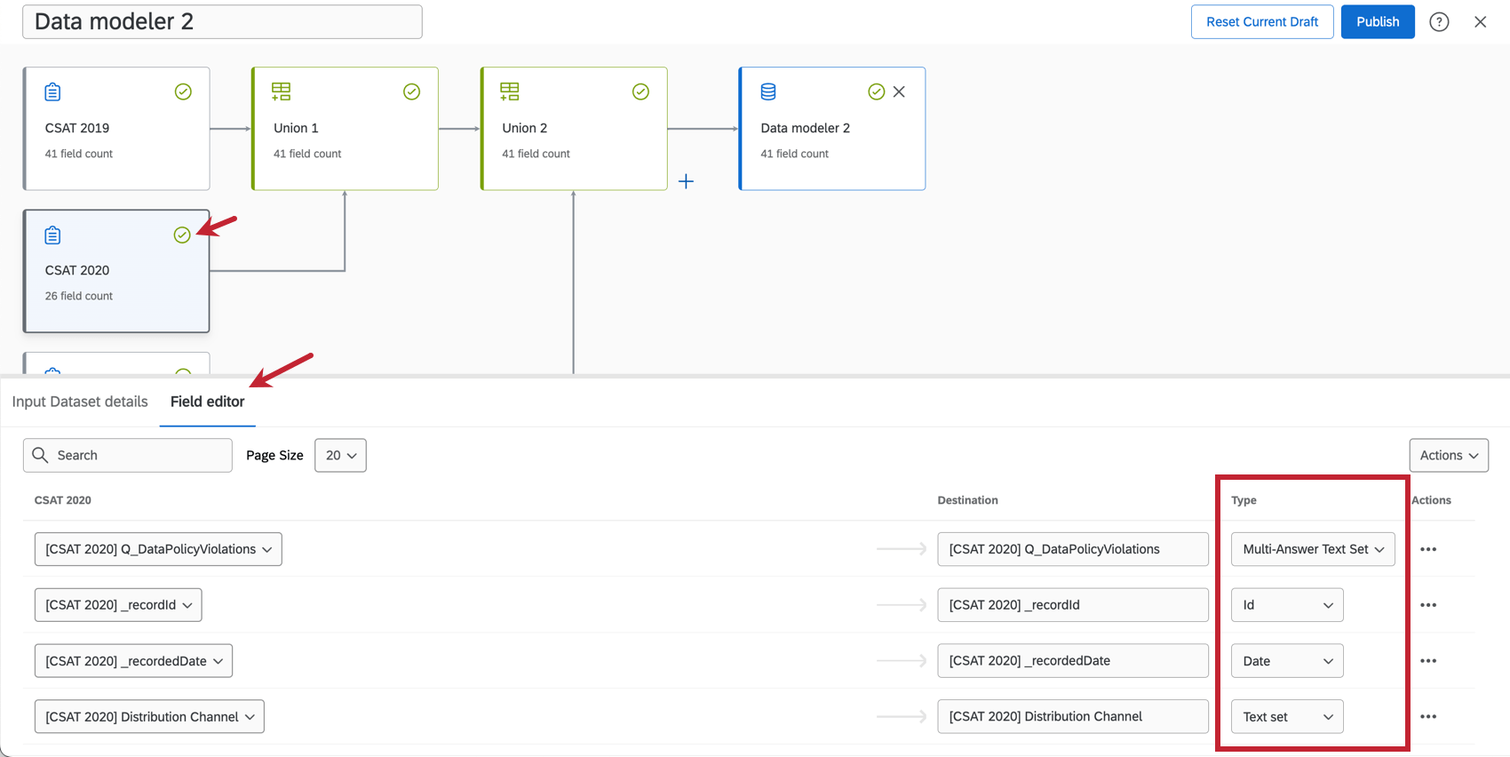The height and width of the screenshot is (757, 1510).
Task: Click the Union 2 table icon
Action: 510,92
